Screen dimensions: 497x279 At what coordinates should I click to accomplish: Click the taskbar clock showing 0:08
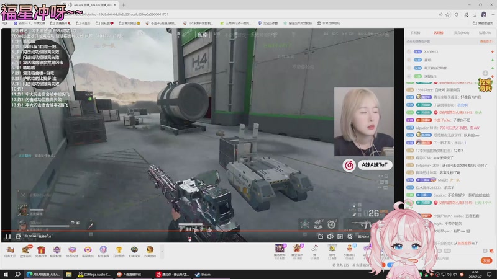point(475,274)
